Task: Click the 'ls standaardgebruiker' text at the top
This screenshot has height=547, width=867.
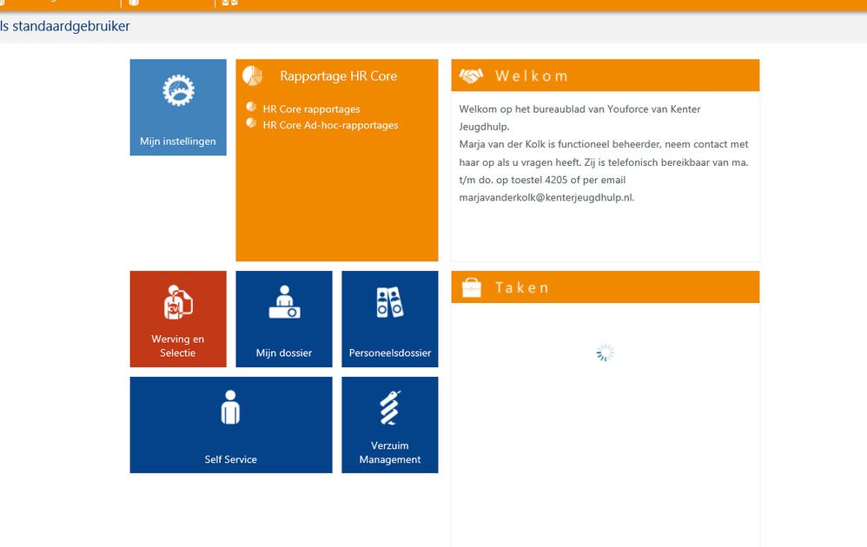Action: pos(64,26)
